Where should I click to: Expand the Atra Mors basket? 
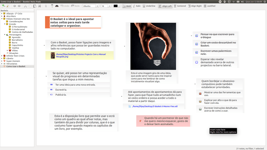2,16
